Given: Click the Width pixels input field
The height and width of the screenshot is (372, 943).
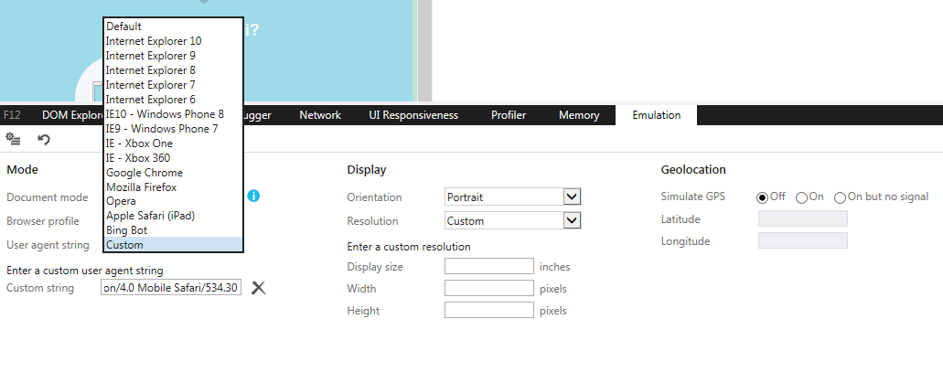Looking at the screenshot, I should pos(488,289).
